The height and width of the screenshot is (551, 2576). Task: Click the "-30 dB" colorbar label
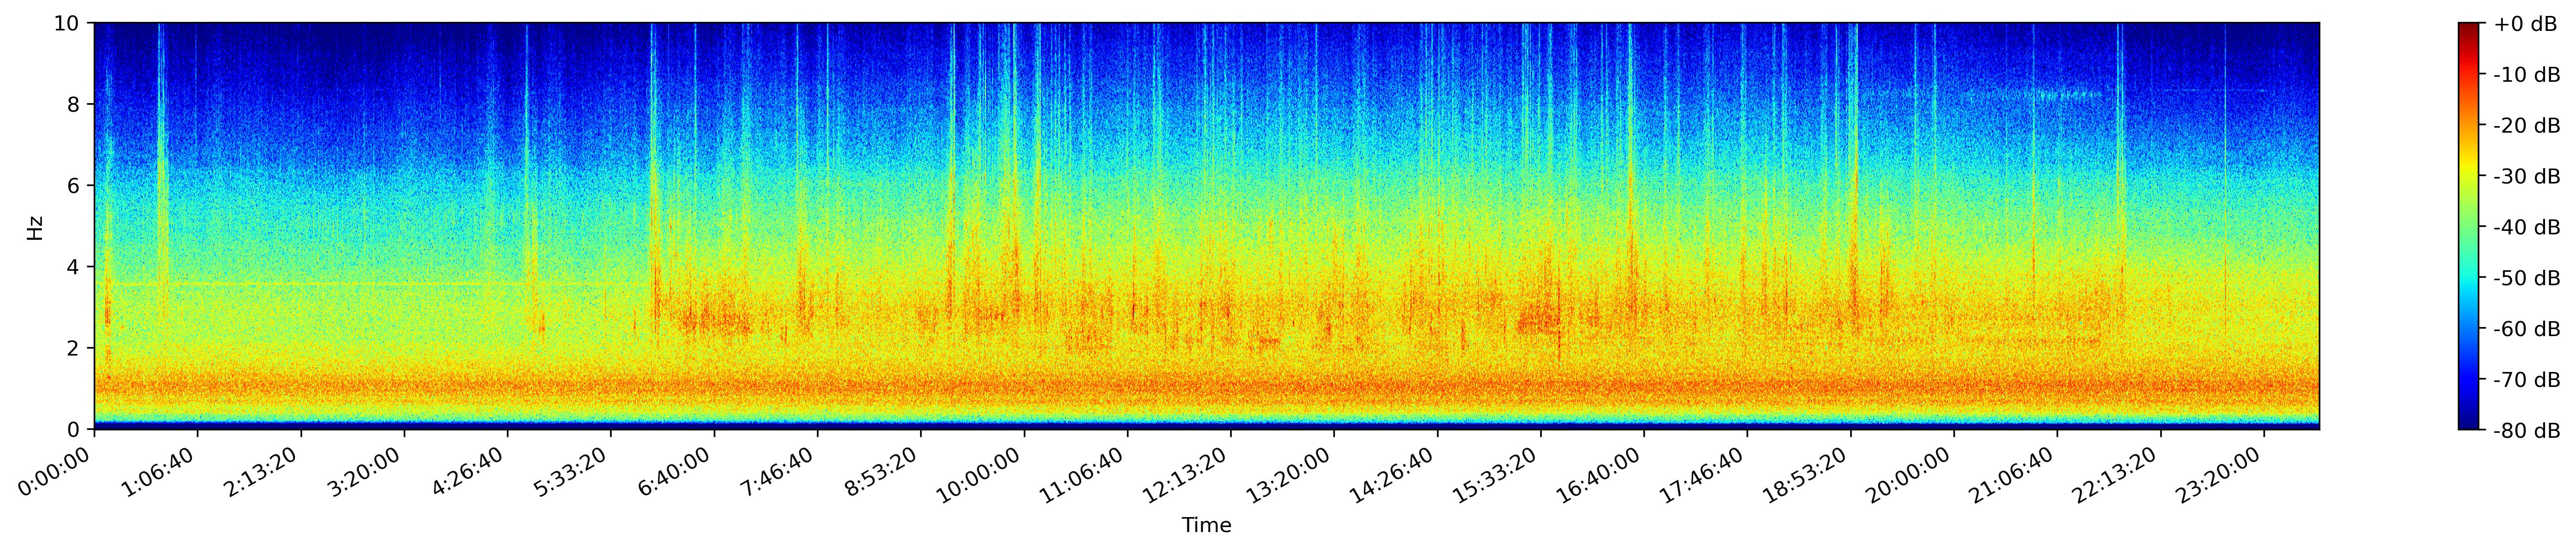tap(2528, 177)
